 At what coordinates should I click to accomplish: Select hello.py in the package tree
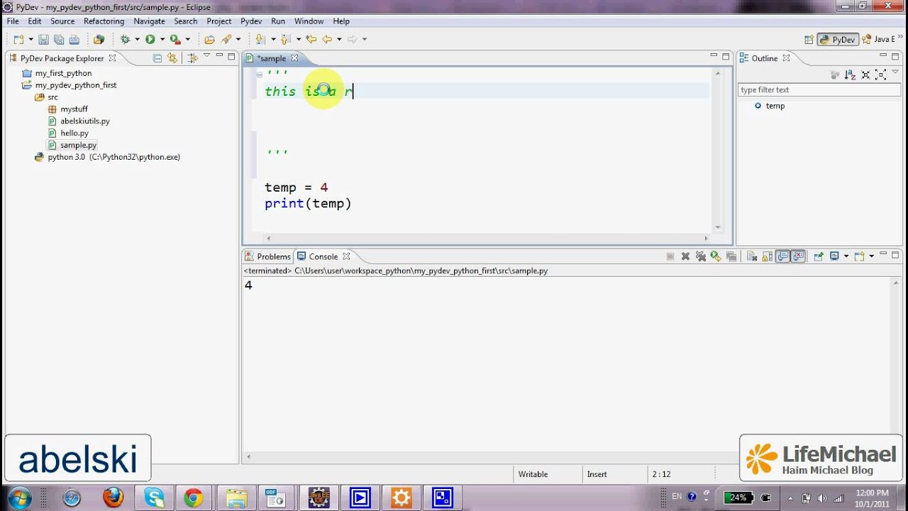coord(74,133)
